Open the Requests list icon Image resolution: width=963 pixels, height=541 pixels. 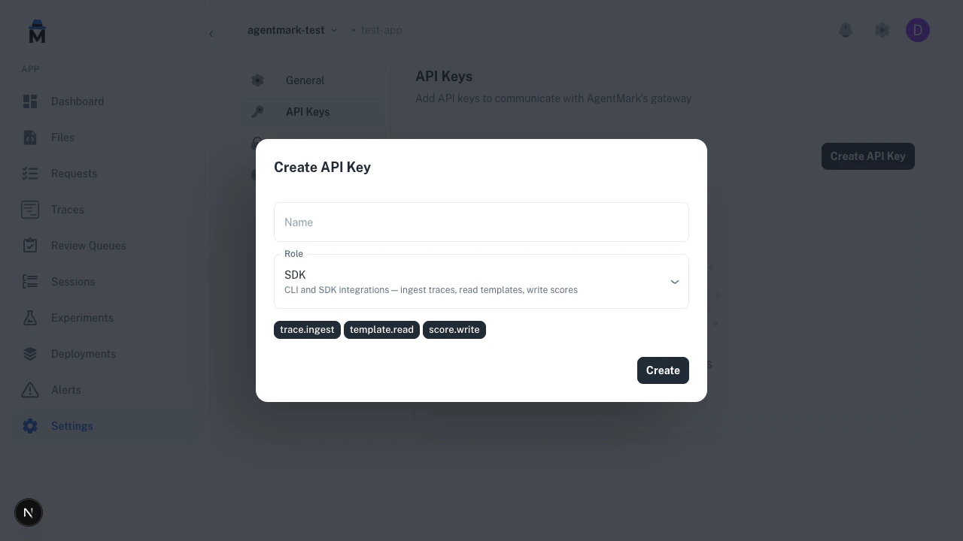pos(30,174)
